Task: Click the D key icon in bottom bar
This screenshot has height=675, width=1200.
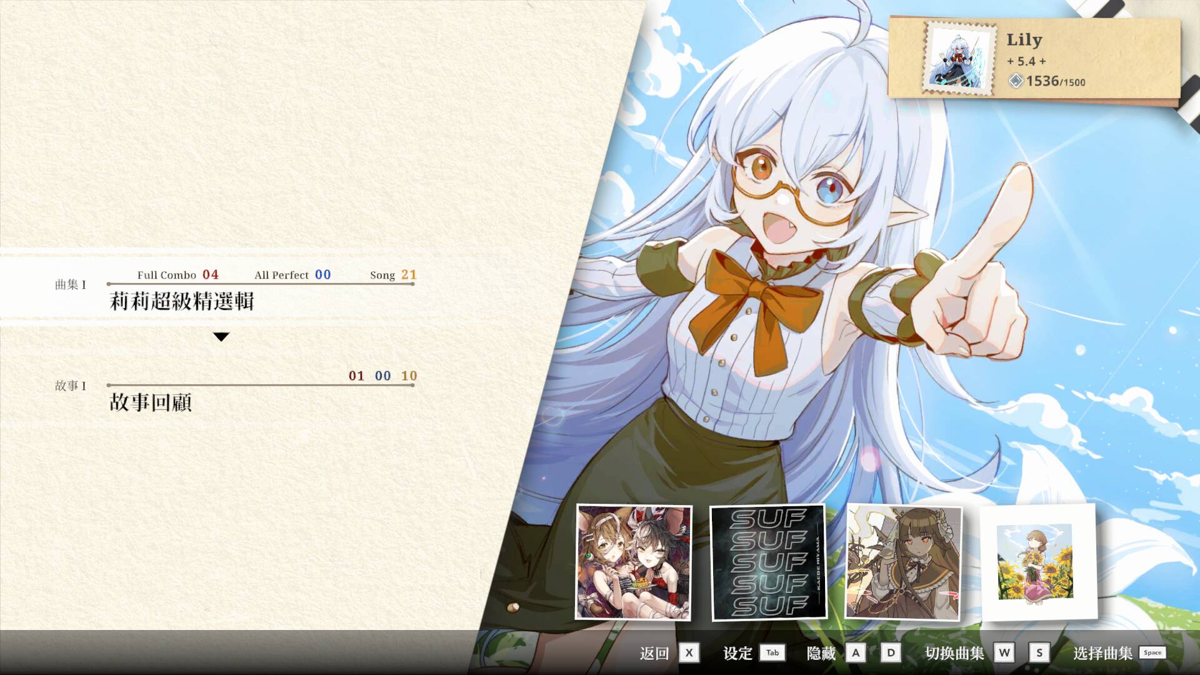Action: (x=891, y=653)
